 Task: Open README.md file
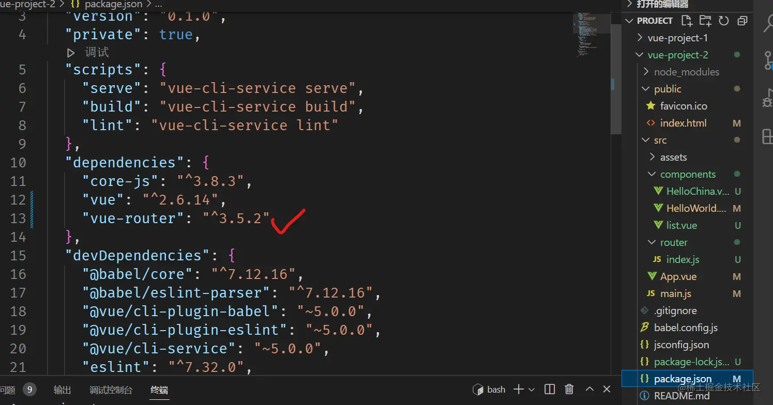tap(681, 396)
